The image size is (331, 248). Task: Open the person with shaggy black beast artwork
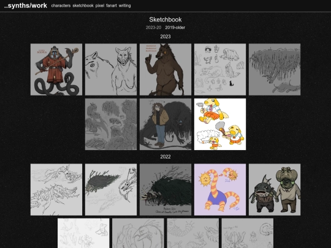(165, 124)
